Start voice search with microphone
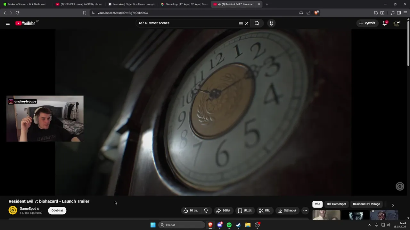The image size is (410, 230). tap(271, 23)
